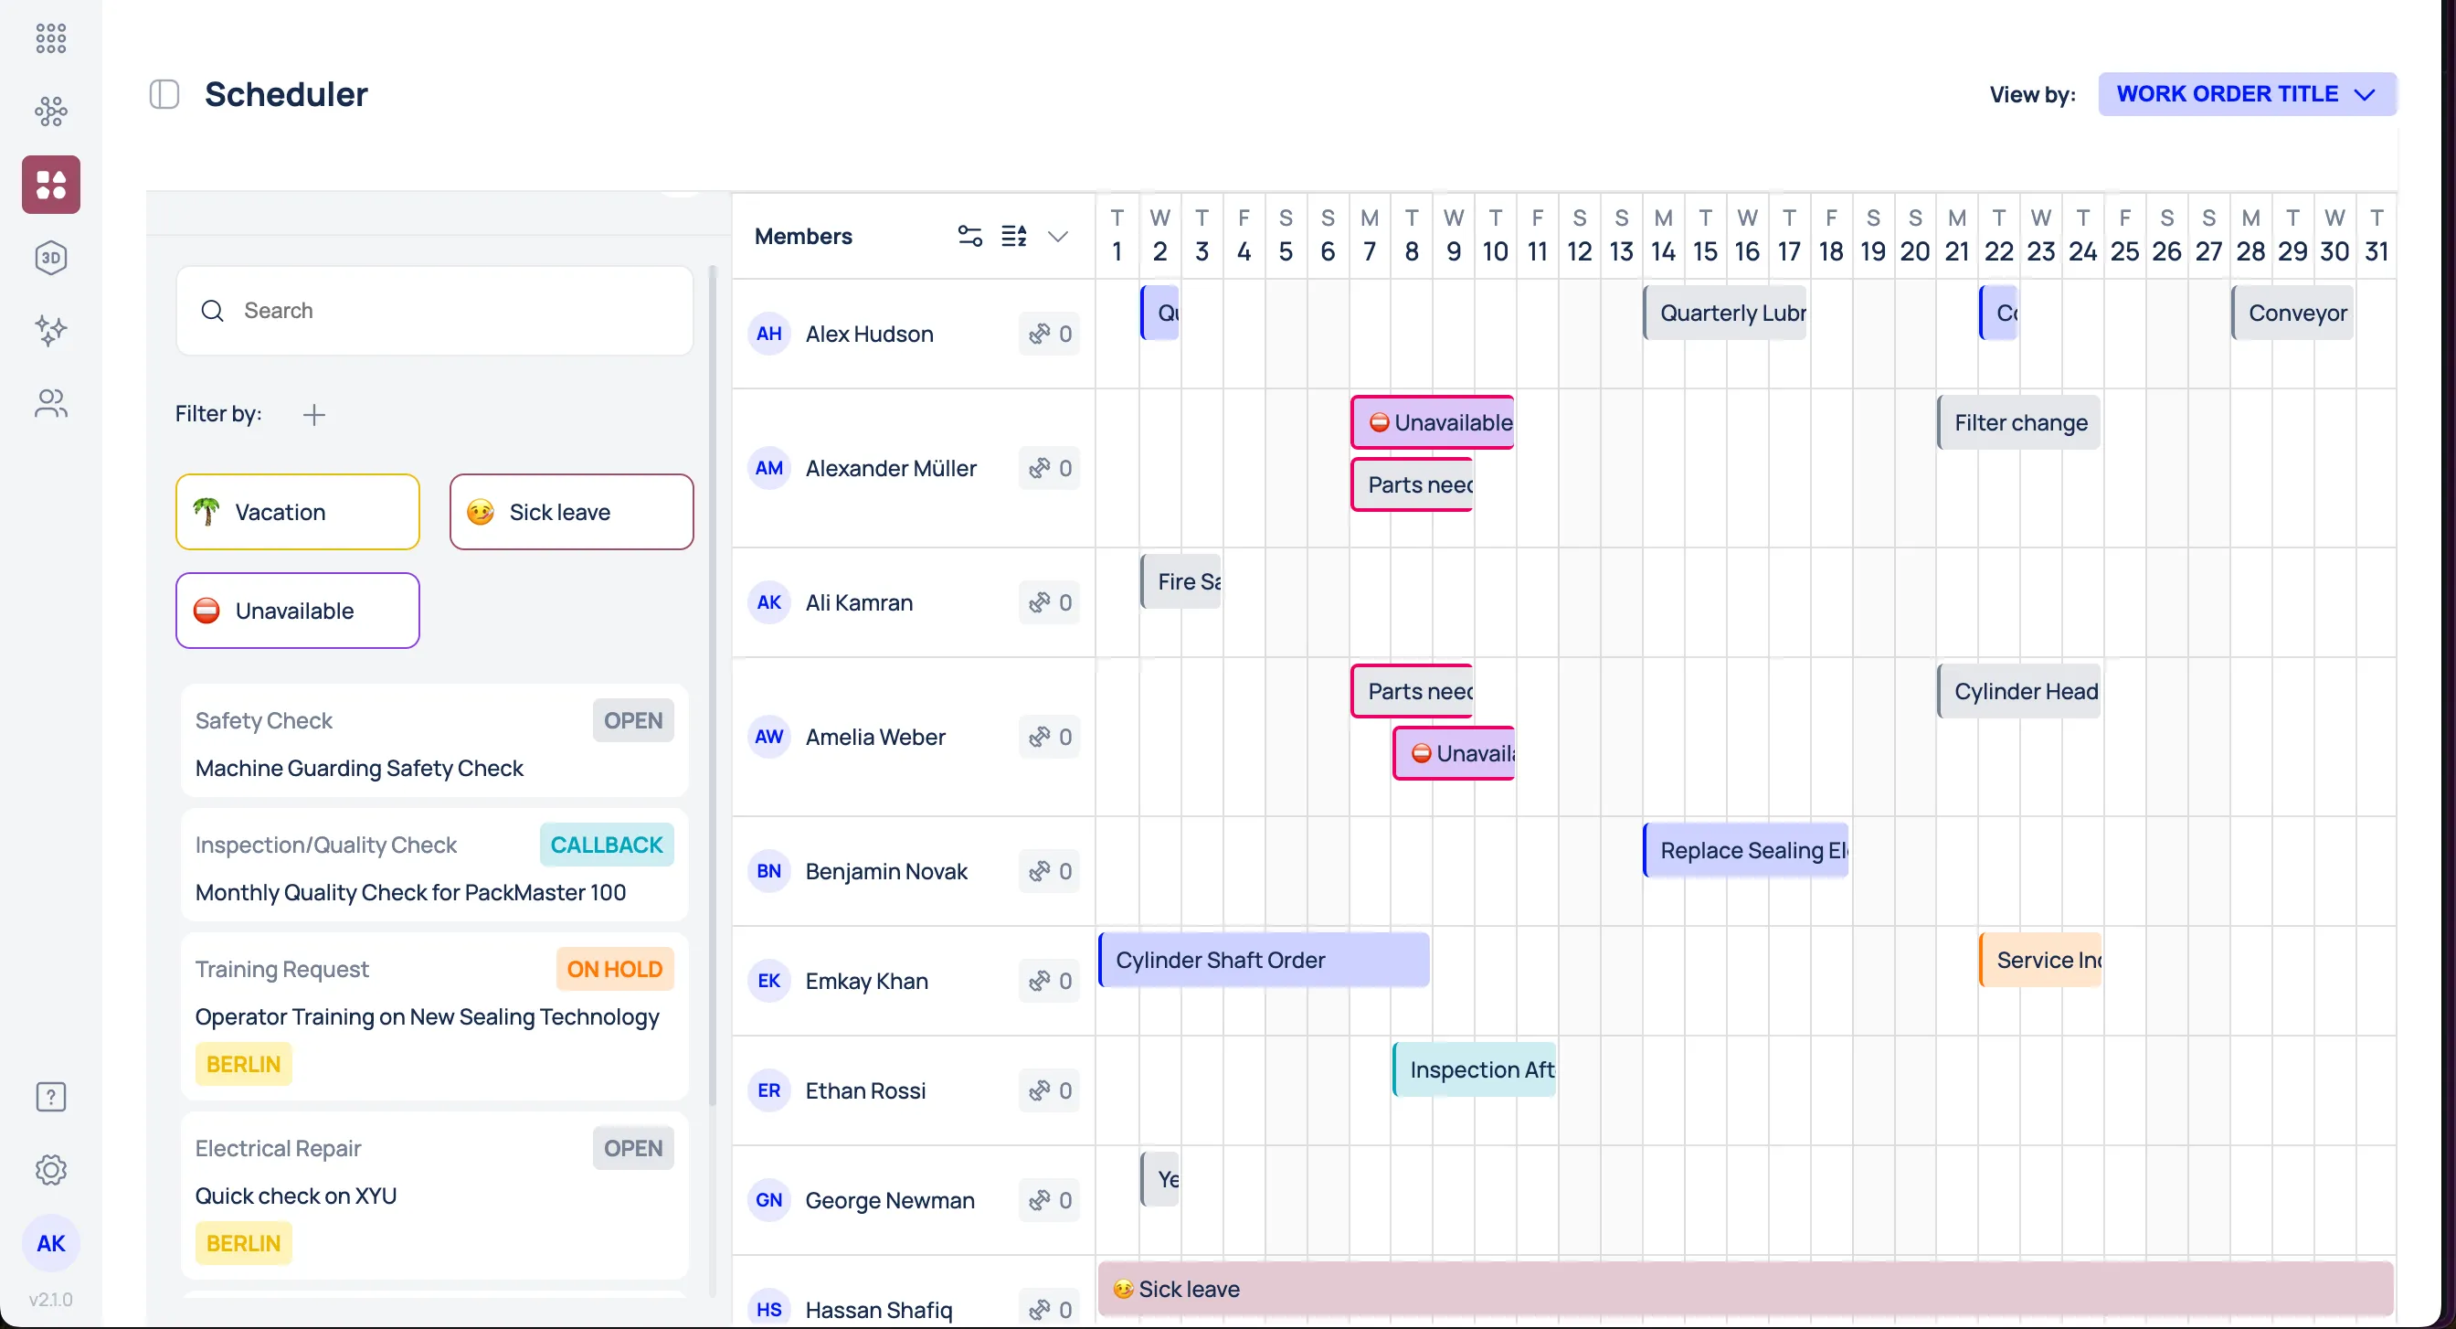This screenshot has height=1329, width=2456.
Task: Select the Cylinder Shaft Order event bar
Action: click(x=1264, y=960)
